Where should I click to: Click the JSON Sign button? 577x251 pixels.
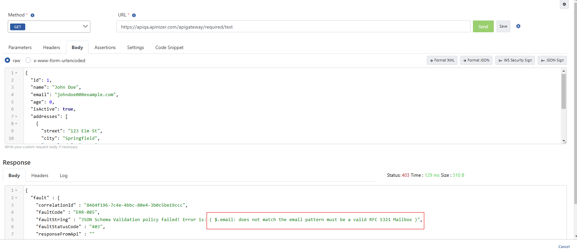(552, 60)
